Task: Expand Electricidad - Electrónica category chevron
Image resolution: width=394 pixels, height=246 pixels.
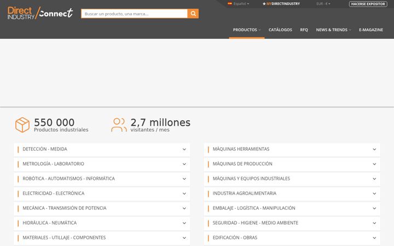Action: click(x=184, y=194)
